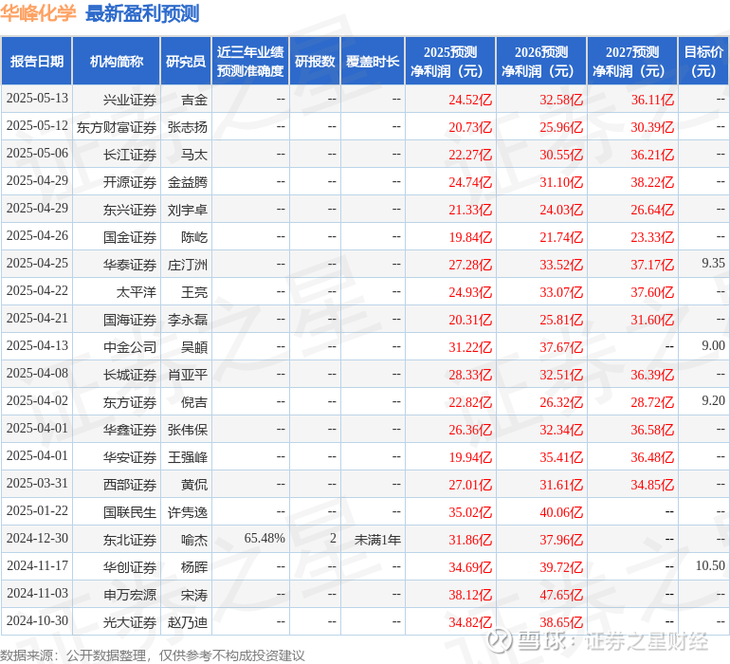Click the 2025预测净利润 column header
730x664 pixels.
[x=450, y=61]
